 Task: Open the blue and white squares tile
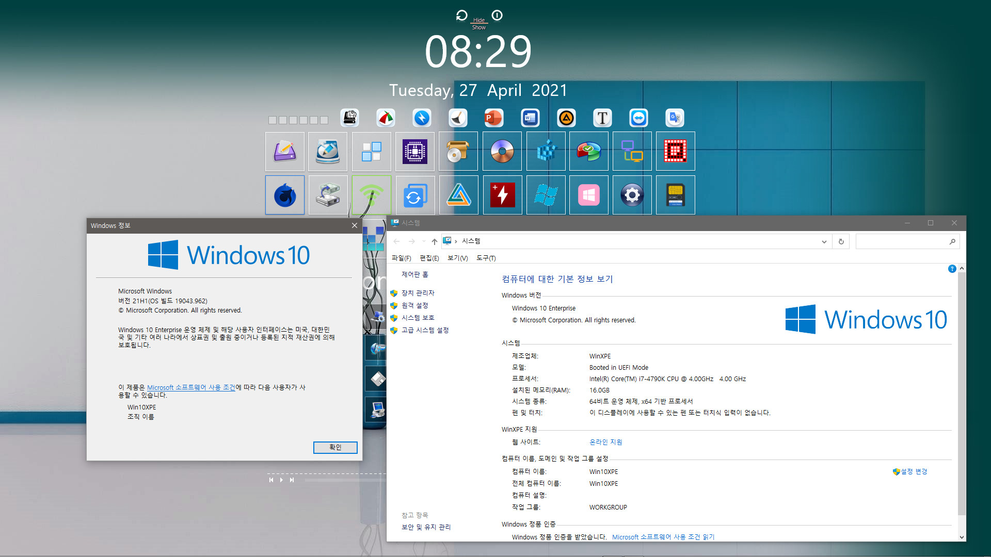coord(372,151)
